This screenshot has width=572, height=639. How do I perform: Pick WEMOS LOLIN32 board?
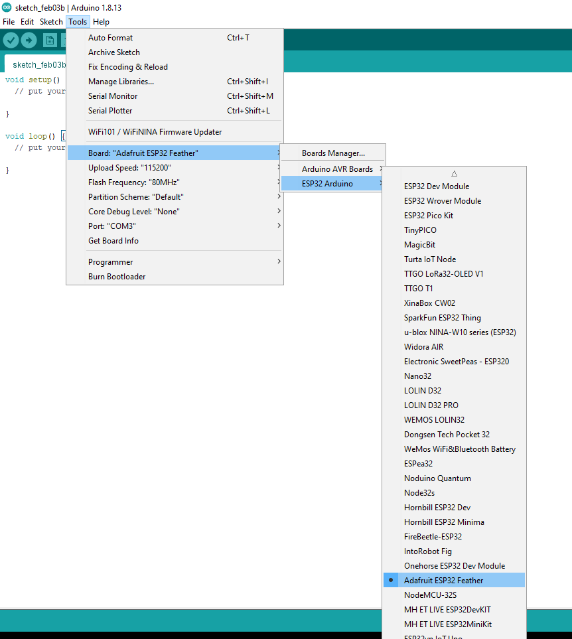tap(455, 420)
